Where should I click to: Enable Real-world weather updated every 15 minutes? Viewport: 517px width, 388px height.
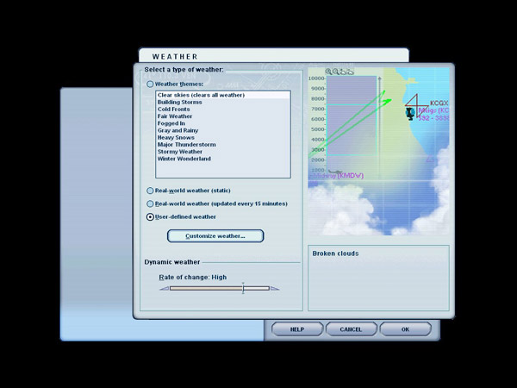(151, 203)
